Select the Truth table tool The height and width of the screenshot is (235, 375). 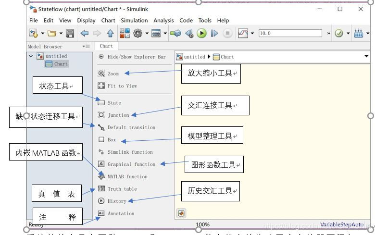(117, 189)
